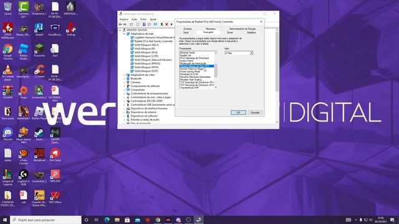The height and width of the screenshot is (224, 399).
Task: Switch to the Recursos tab
Action: point(211,29)
